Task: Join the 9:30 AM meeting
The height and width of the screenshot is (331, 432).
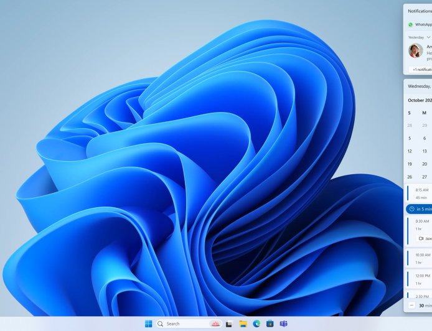Action: pyautogui.click(x=425, y=238)
